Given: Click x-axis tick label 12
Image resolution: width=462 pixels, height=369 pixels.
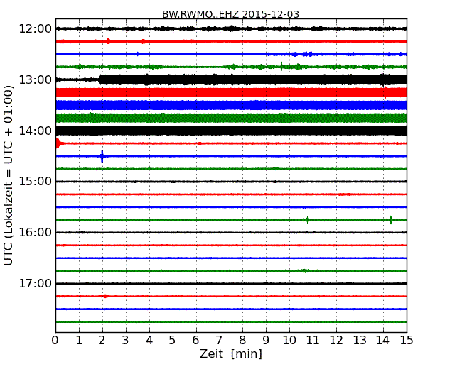Looking at the screenshot, I should click(336, 341).
